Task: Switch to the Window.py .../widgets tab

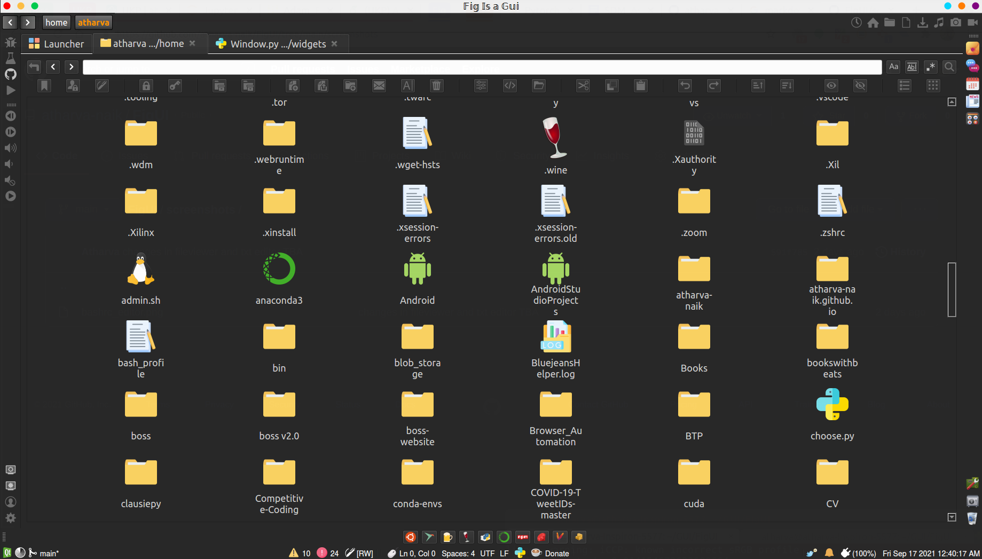Action: [277, 44]
